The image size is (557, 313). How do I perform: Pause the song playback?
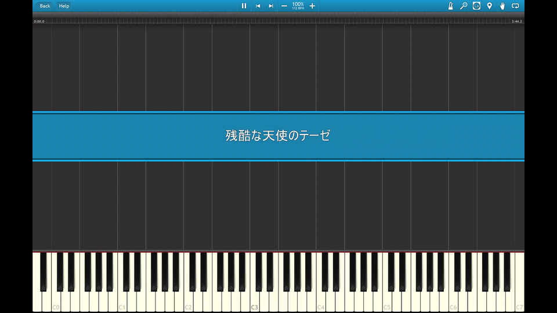pos(244,6)
